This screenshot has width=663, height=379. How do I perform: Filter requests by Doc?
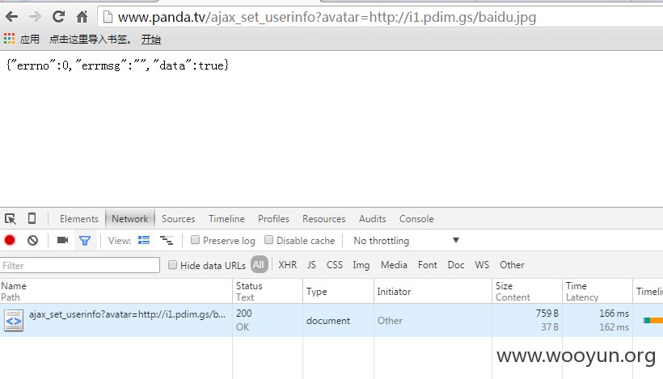pos(456,265)
